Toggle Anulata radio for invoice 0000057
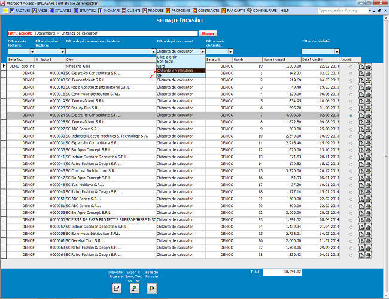The image size is (389, 299). [x=351, y=227]
